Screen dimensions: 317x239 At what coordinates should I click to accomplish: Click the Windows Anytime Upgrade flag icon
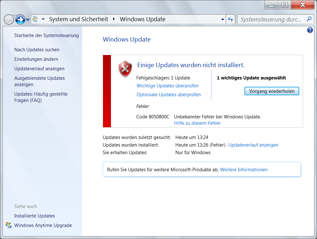pos(9,225)
